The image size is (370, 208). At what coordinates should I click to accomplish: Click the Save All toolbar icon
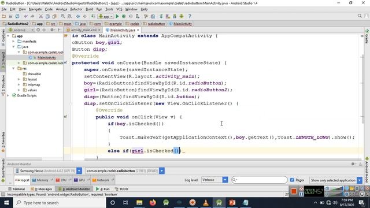pyautogui.click(x=10, y=16)
